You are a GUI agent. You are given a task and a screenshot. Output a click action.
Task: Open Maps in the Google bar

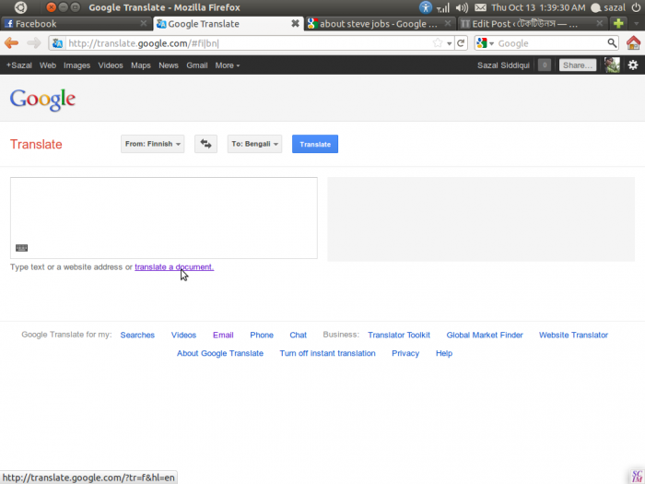coord(141,65)
